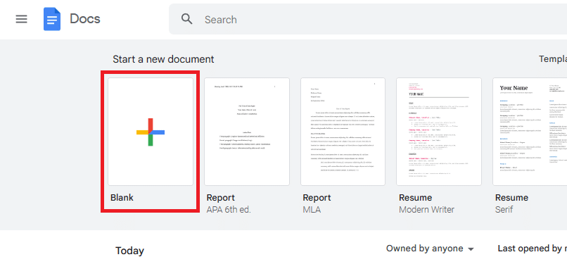Open the Resume Serif template thumbnail
The image size is (567, 276).
tap(530, 132)
